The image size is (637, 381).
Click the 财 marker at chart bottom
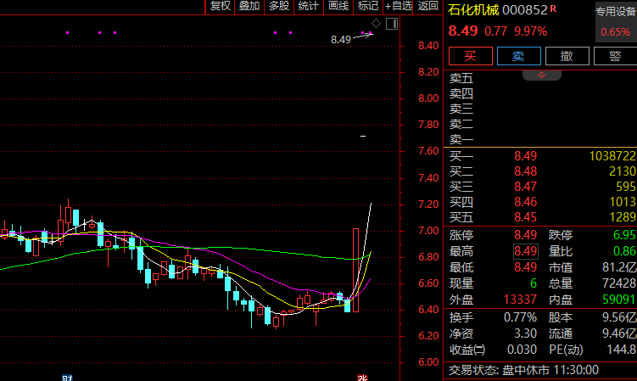point(67,377)
